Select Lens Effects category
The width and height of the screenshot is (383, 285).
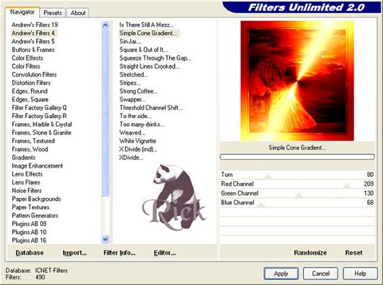27,174
